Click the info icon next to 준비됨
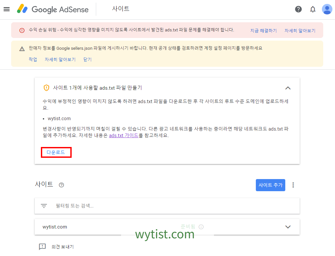335x256 pixels. point(201,227)
